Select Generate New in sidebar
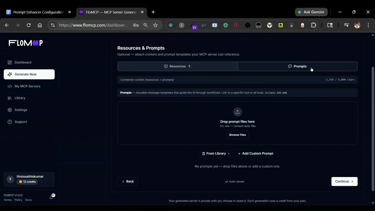Image resolution: width=375 pixels, height=211 pixels. click(29, 74)
